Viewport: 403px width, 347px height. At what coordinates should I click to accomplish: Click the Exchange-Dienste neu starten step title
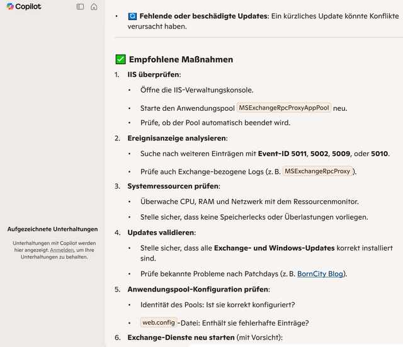click(x=180, y=338)
